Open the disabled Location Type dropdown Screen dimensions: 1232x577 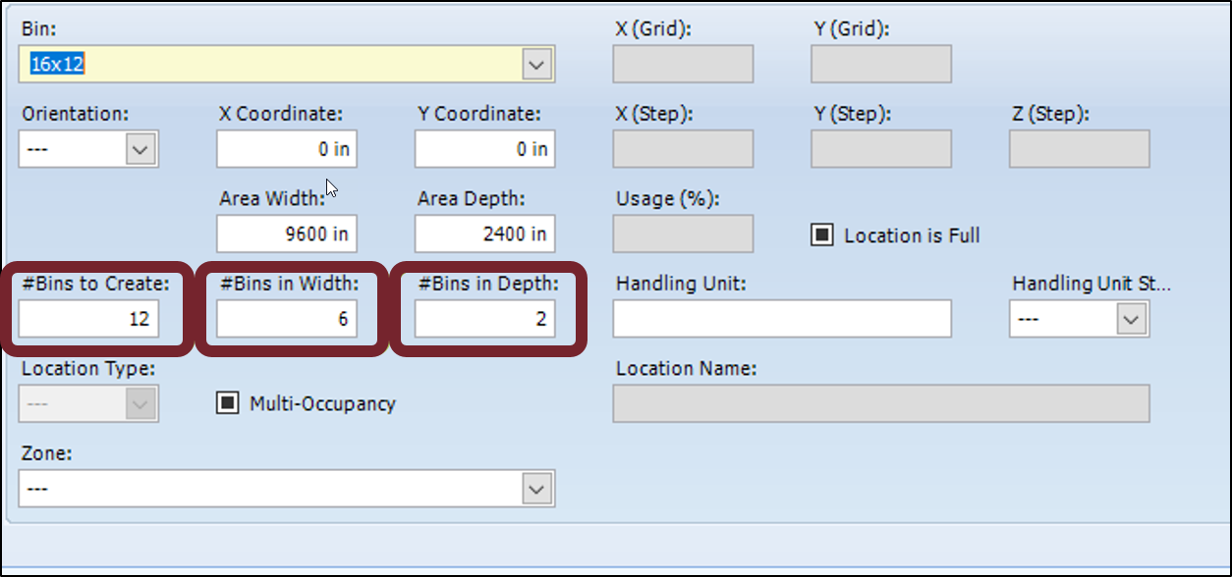point(140,404)
